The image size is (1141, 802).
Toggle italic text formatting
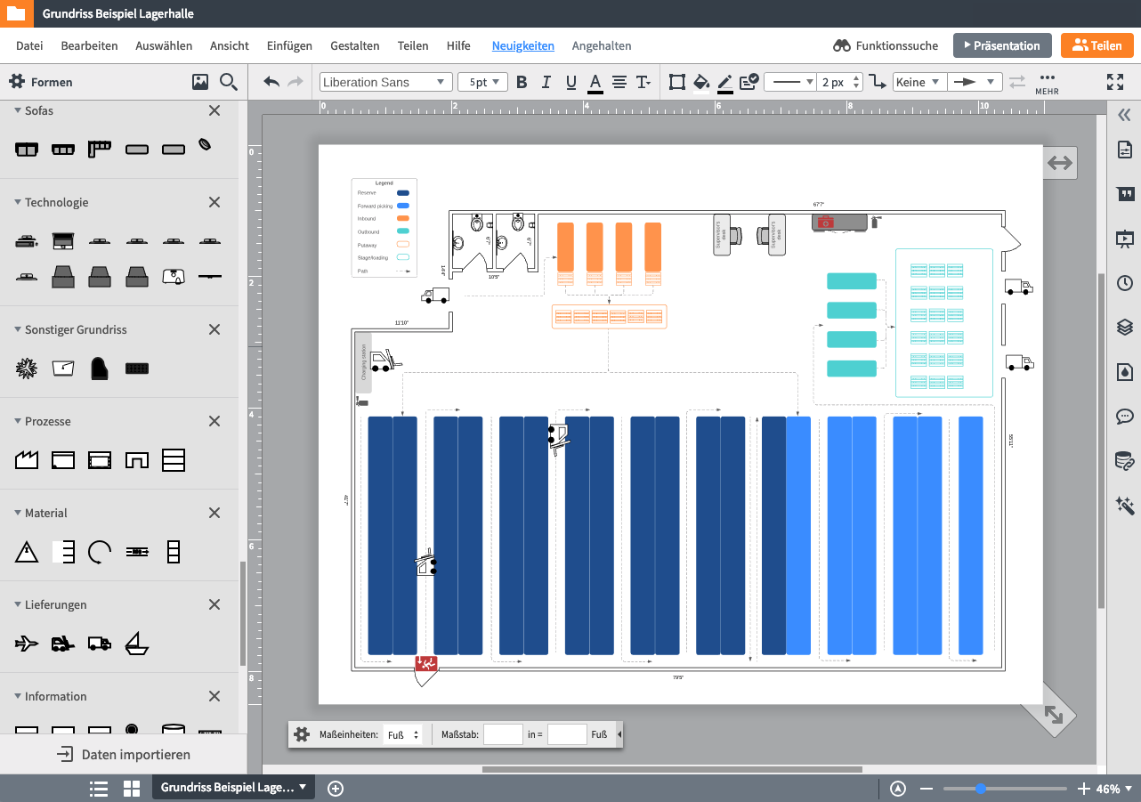tap(546, 82)
